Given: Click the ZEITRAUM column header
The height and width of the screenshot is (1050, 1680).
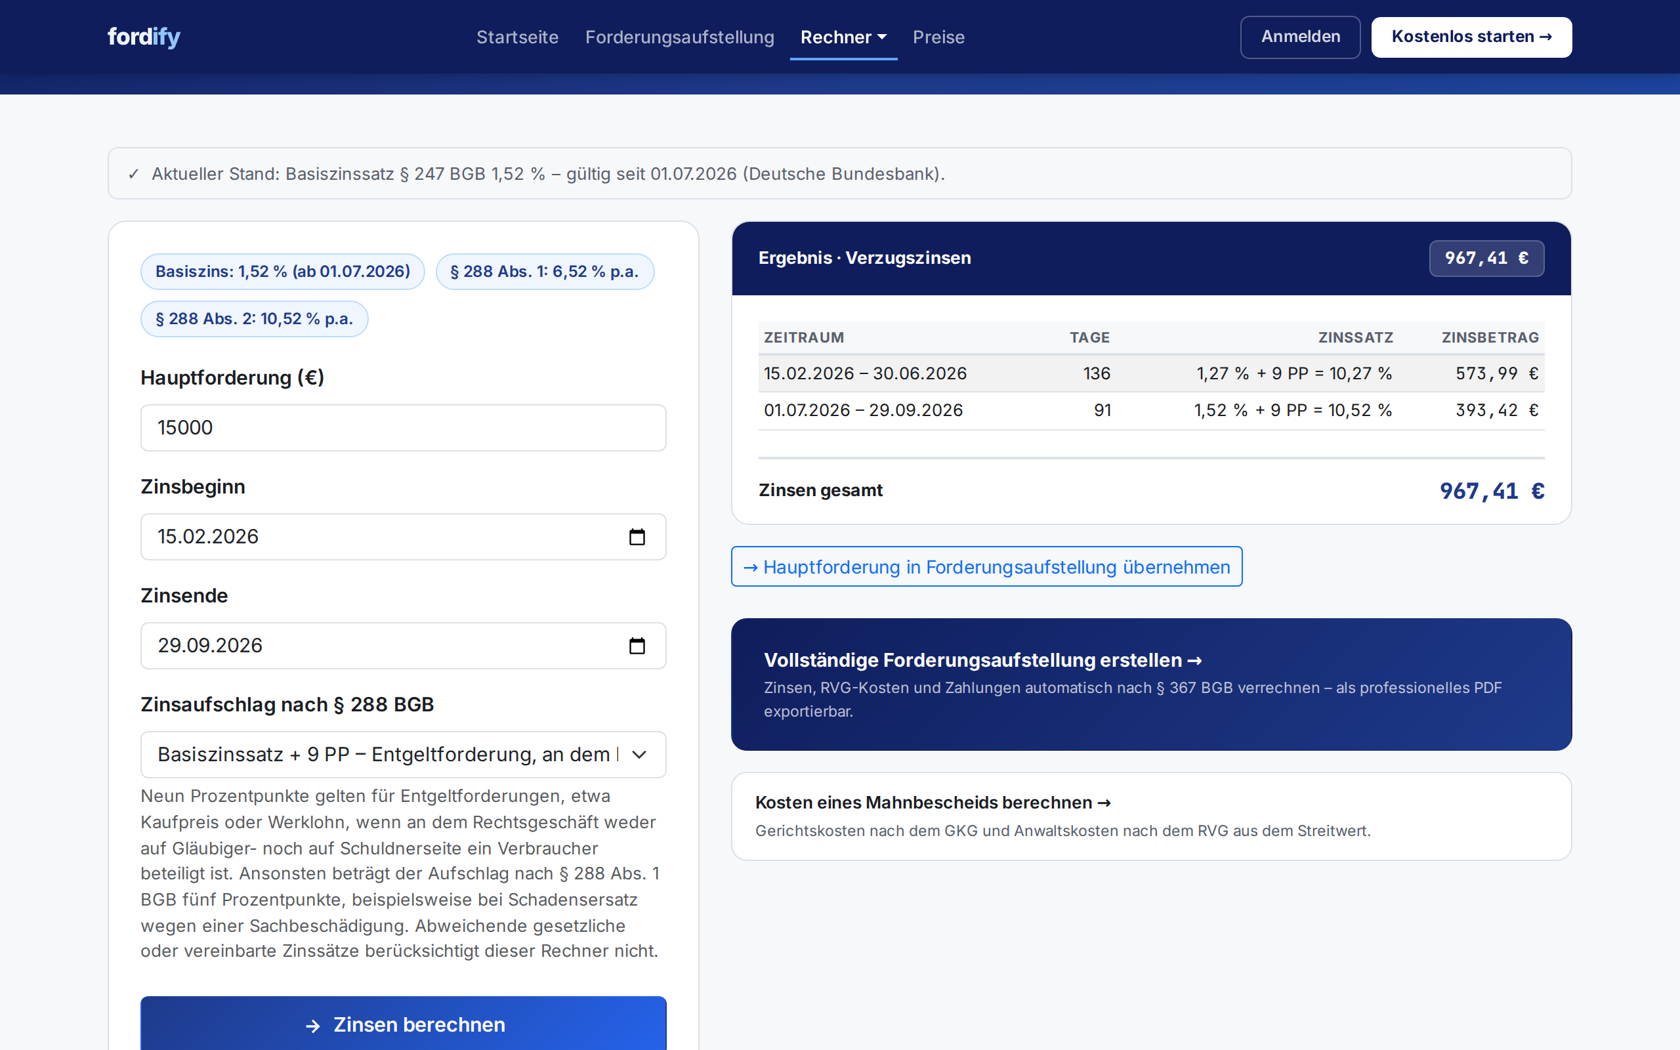Looking at the screenshot, I should (804, 337).
